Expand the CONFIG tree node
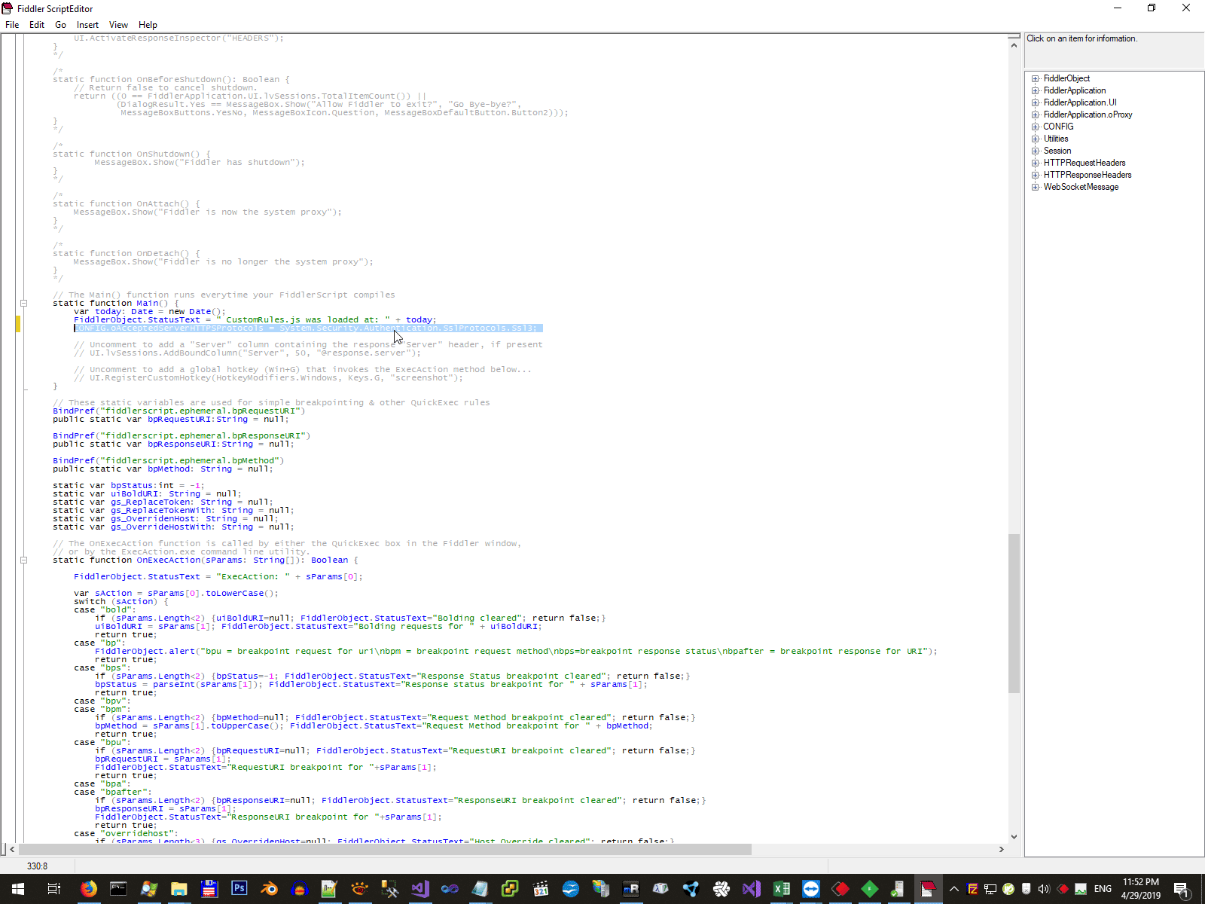The image size is (1205, 904). click(x=1036, y=127)
